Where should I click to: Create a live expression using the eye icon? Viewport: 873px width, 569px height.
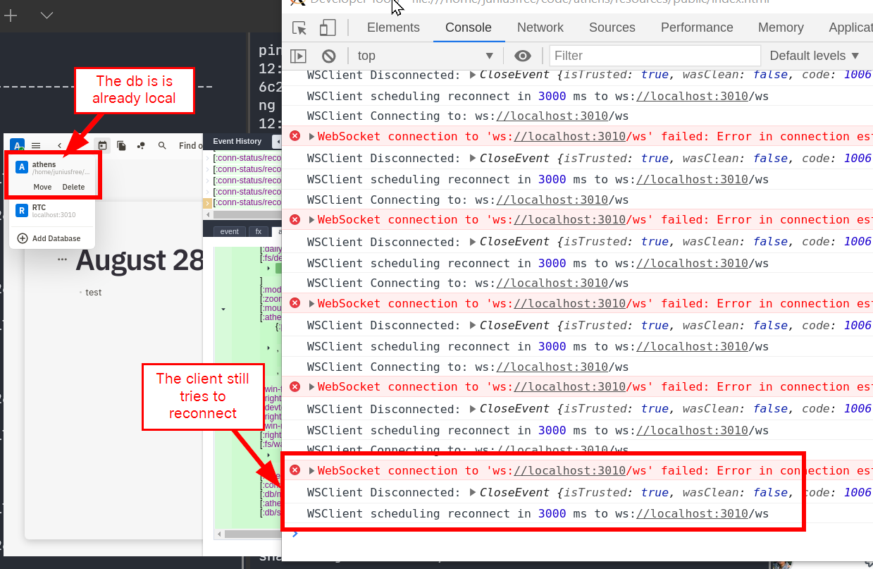click(521, 56)
